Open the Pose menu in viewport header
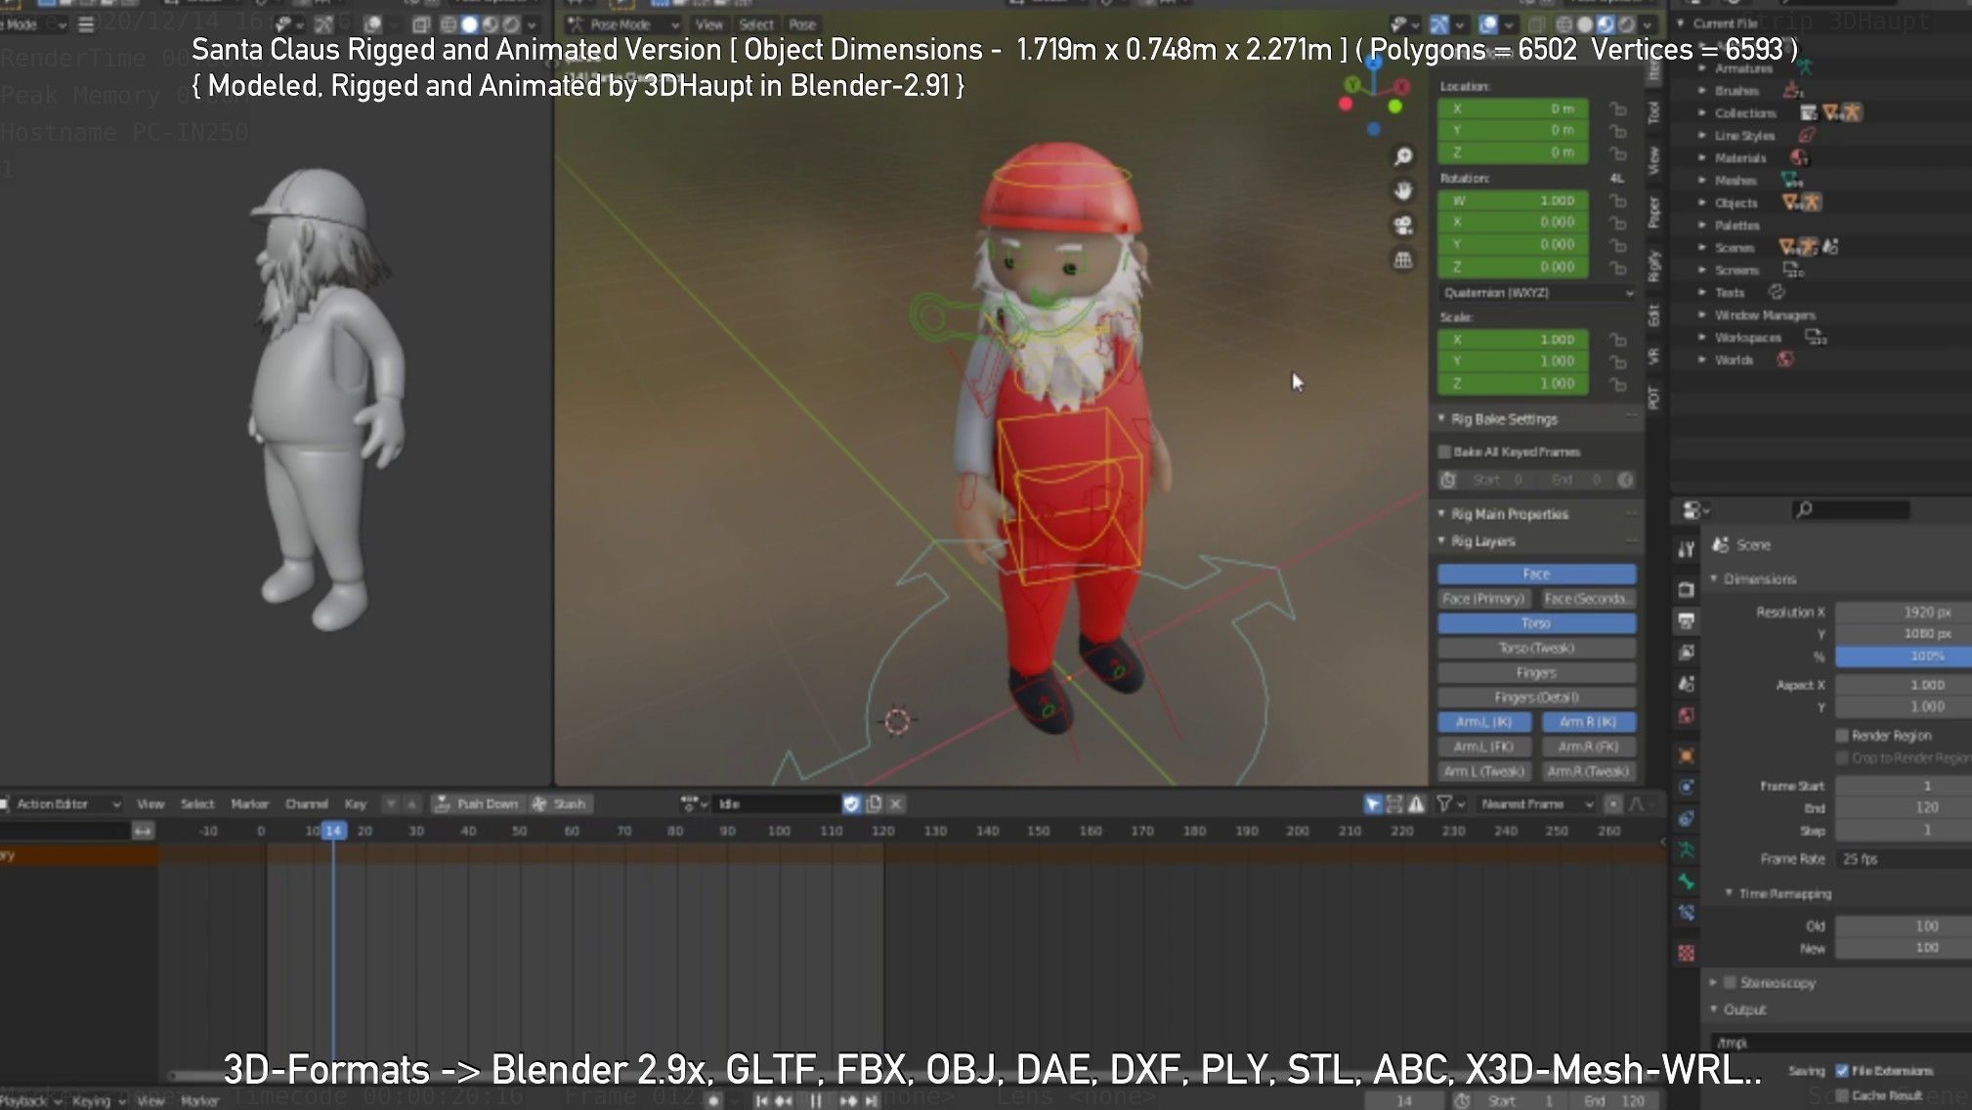 pyautogui.click(x=802, y=24)
